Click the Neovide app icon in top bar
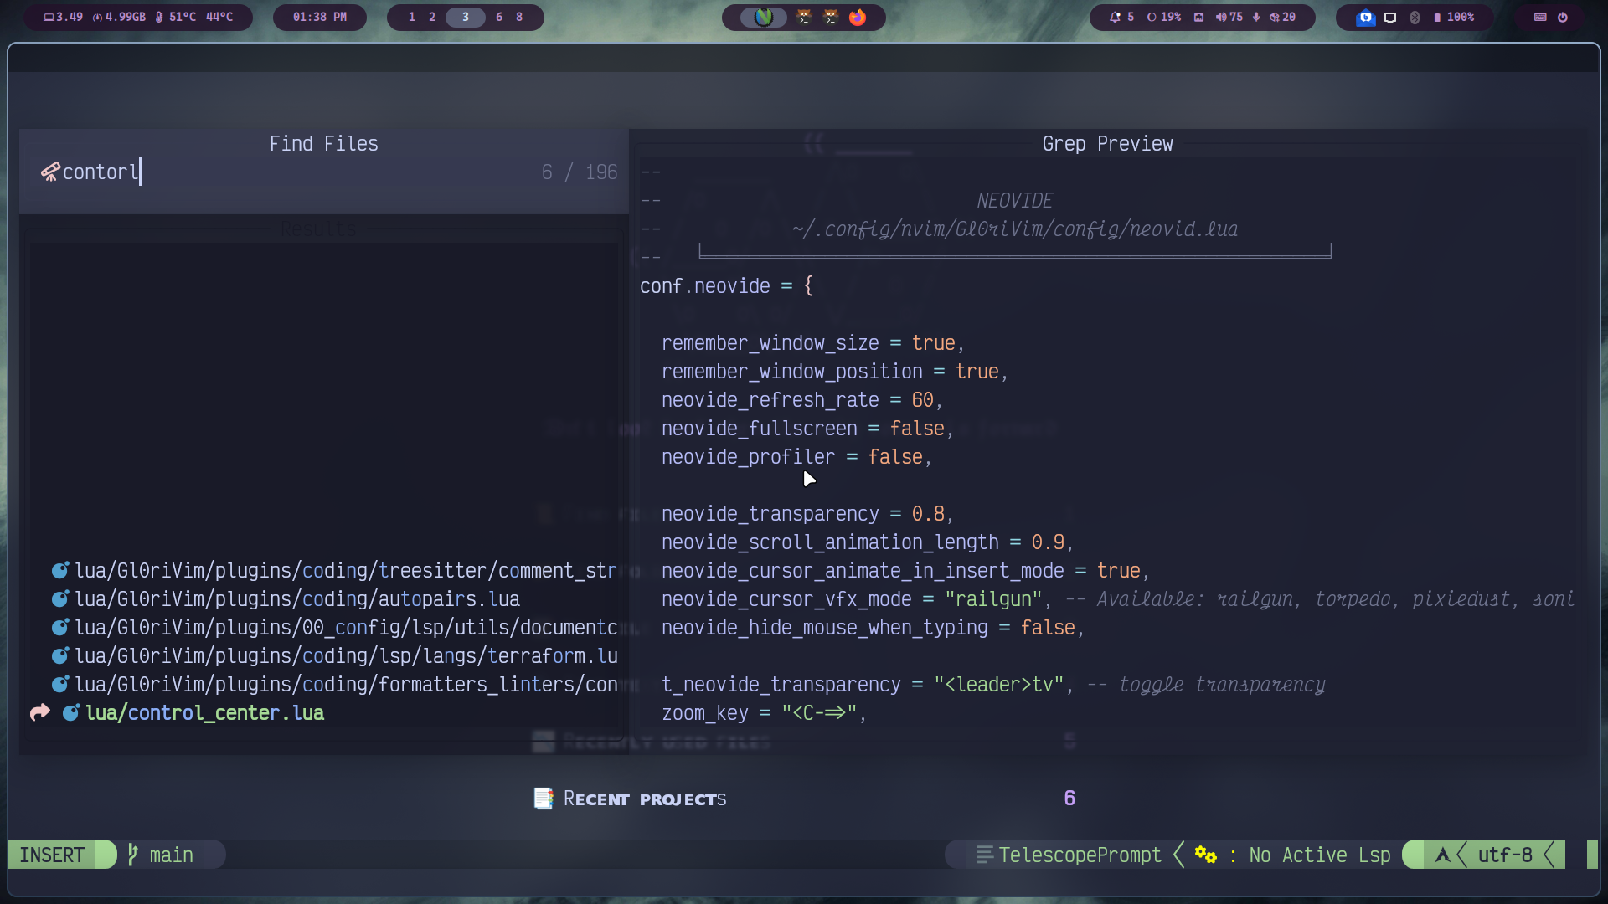Image resolution: width=1608 pixels, height=904 pixels. click(x=763, y=17)
